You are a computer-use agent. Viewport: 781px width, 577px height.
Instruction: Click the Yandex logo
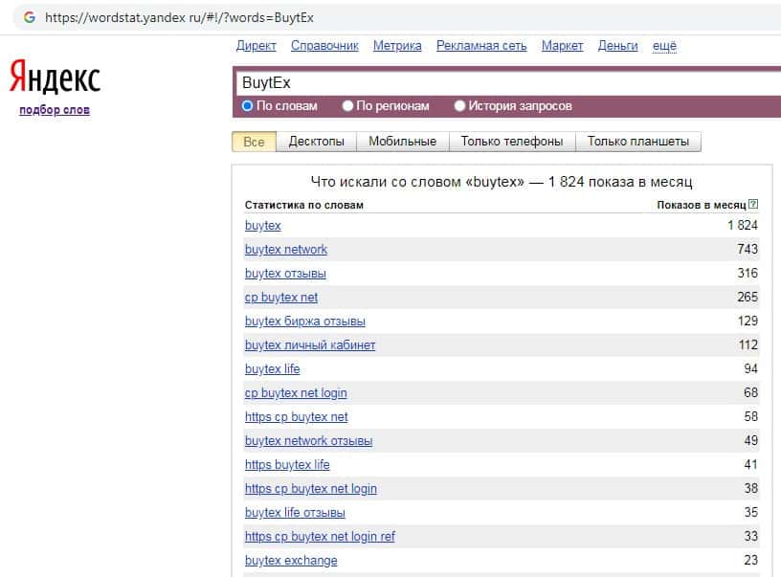pos(55,78)
